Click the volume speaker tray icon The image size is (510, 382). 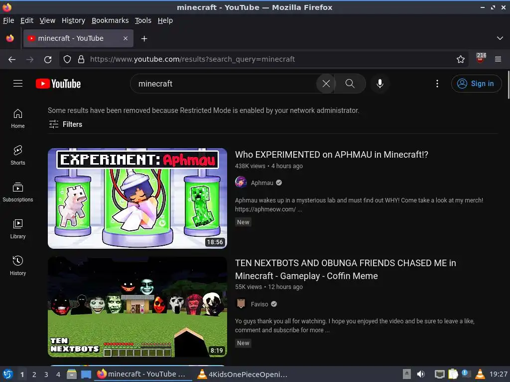420,374
